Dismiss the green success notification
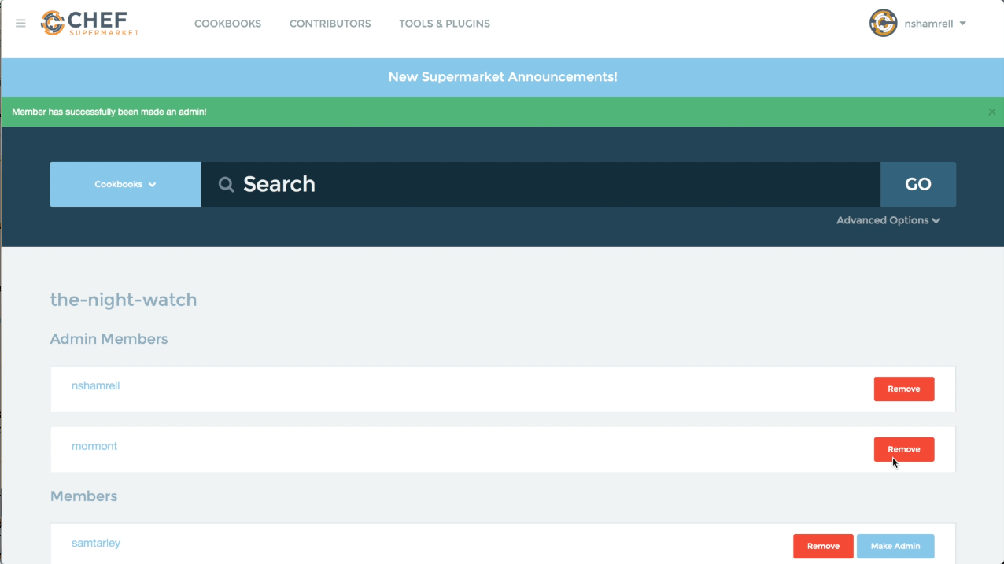 991,112
